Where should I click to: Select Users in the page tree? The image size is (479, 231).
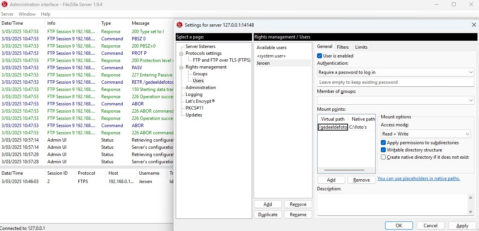click(x=198, y=81)
